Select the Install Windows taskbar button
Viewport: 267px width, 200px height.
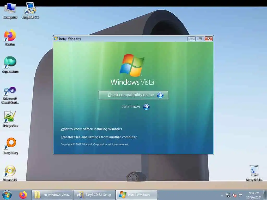coord(137,195)
